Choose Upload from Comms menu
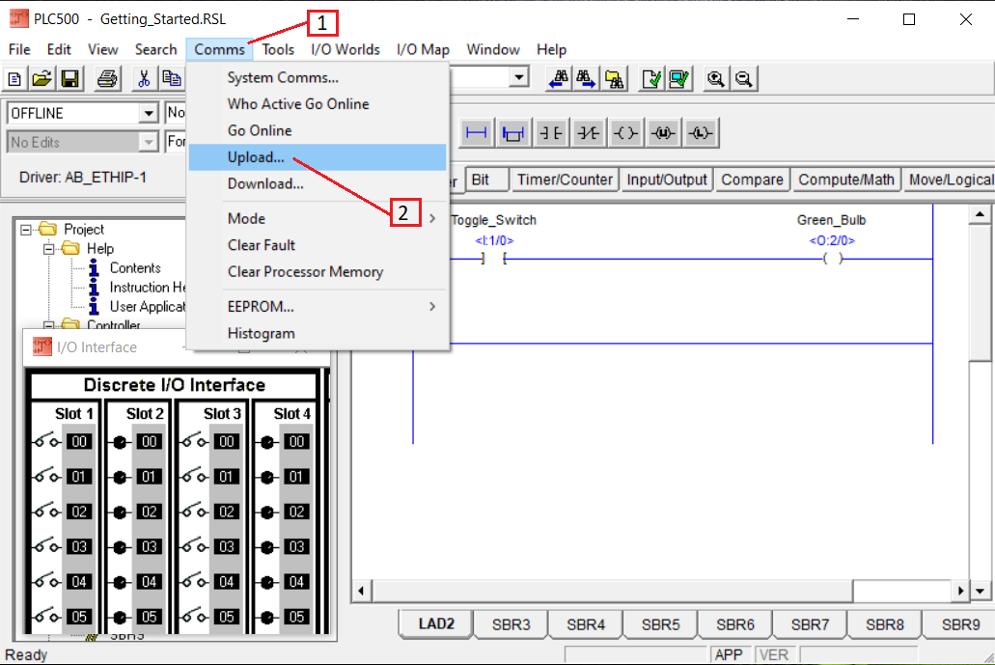 click(318, 157)
